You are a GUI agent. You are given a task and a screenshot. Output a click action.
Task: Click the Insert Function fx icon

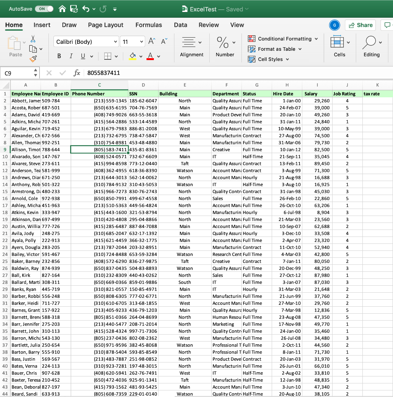pyautogui.click(x=77, y=72)
